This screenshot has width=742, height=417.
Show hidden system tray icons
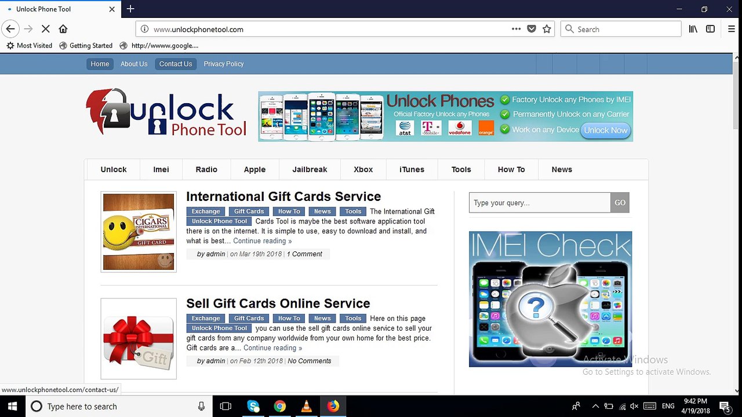tap(595, 407)
